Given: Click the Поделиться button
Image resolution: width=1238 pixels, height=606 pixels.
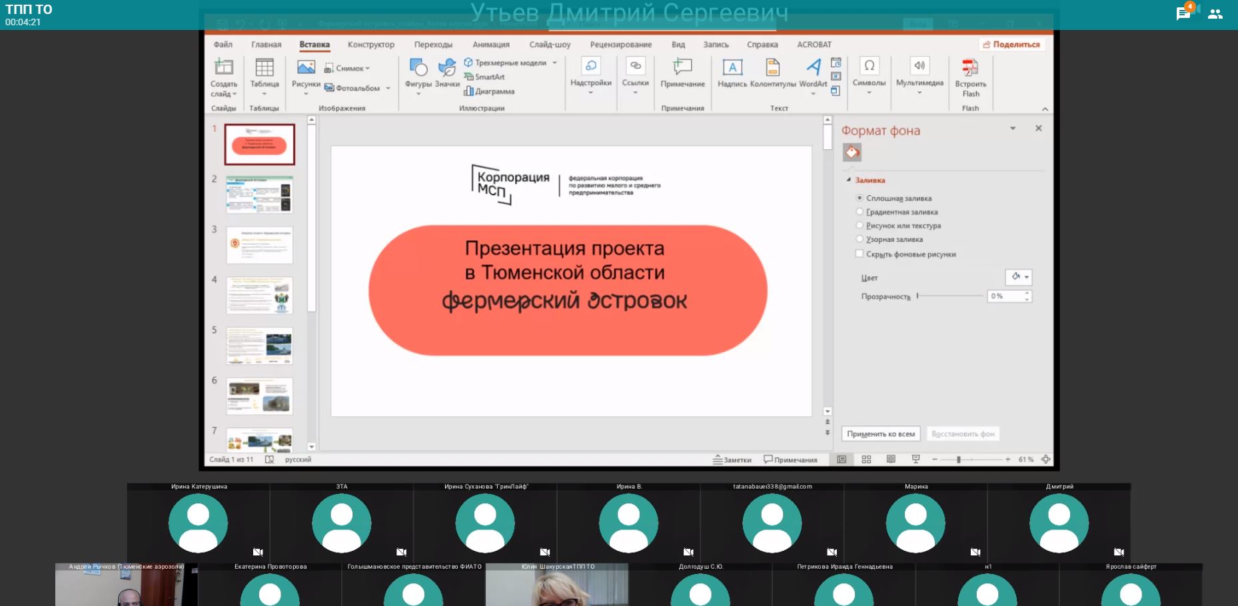Looking at the screenshot, I should pyautogui.click(x=1011, y=45).
